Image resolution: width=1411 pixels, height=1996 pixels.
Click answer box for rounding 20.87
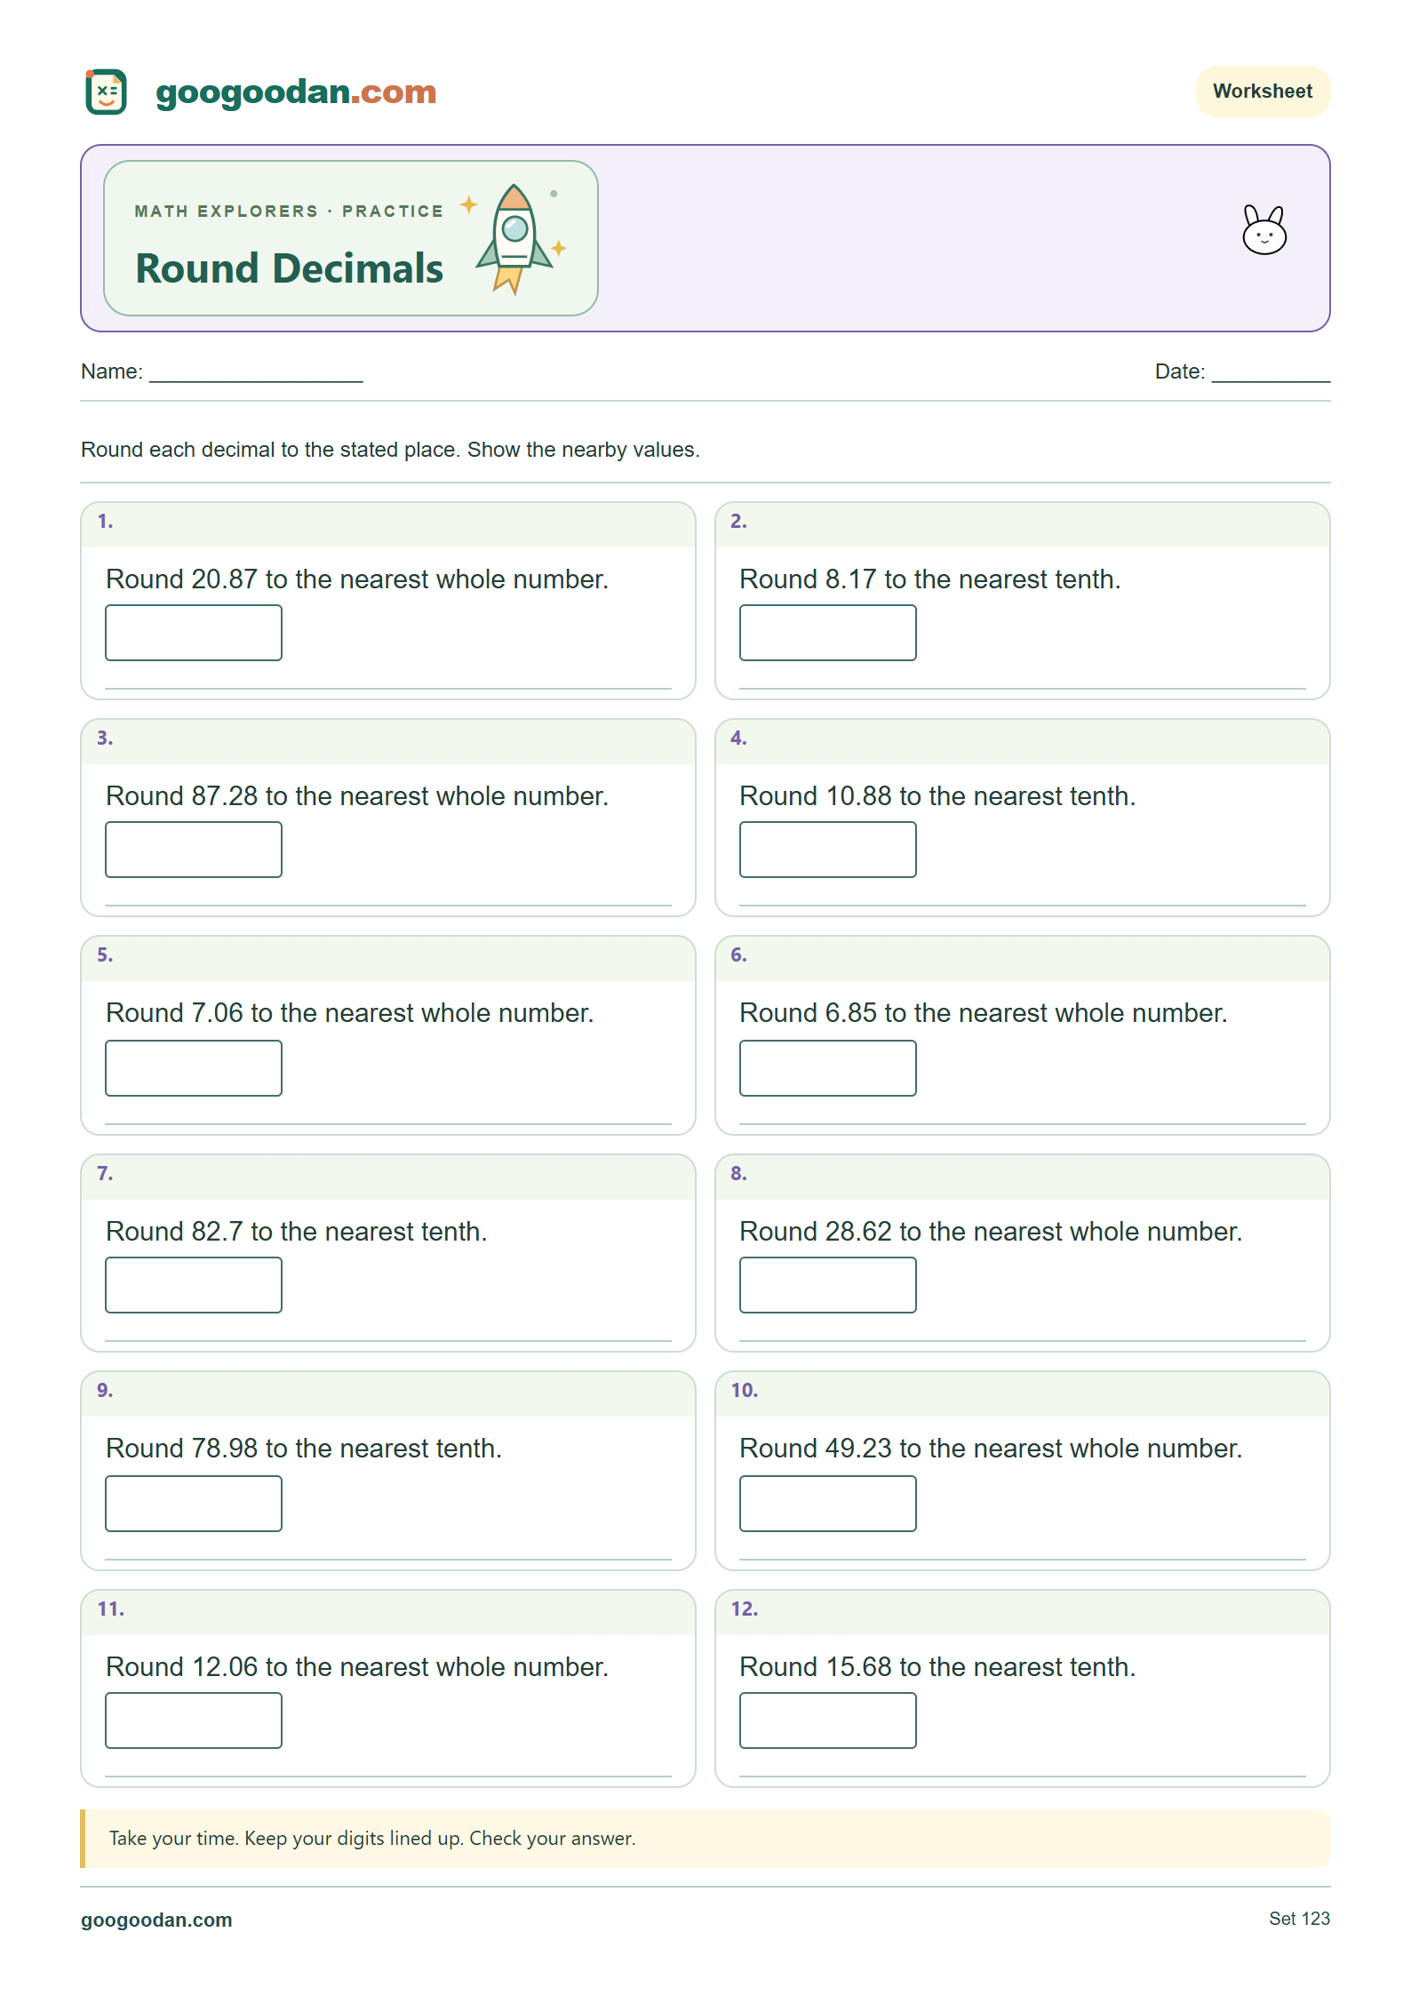[x=194, y=633]
